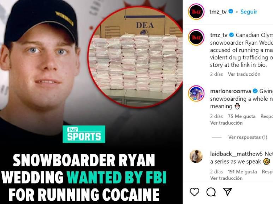Translate marlonsroomva's comment with Ver traducción
Image resolution: width=273 pixels, height=204 pixels.
tap(226, 123)
